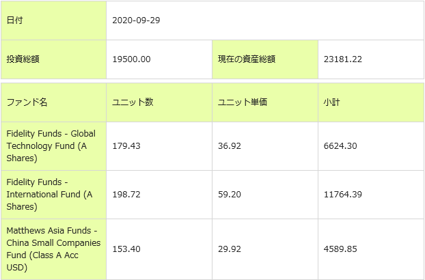
Task: Click unit count 179.43
Action: tap(126, 146)
